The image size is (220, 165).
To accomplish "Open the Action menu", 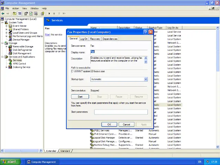I will point(15,8).
